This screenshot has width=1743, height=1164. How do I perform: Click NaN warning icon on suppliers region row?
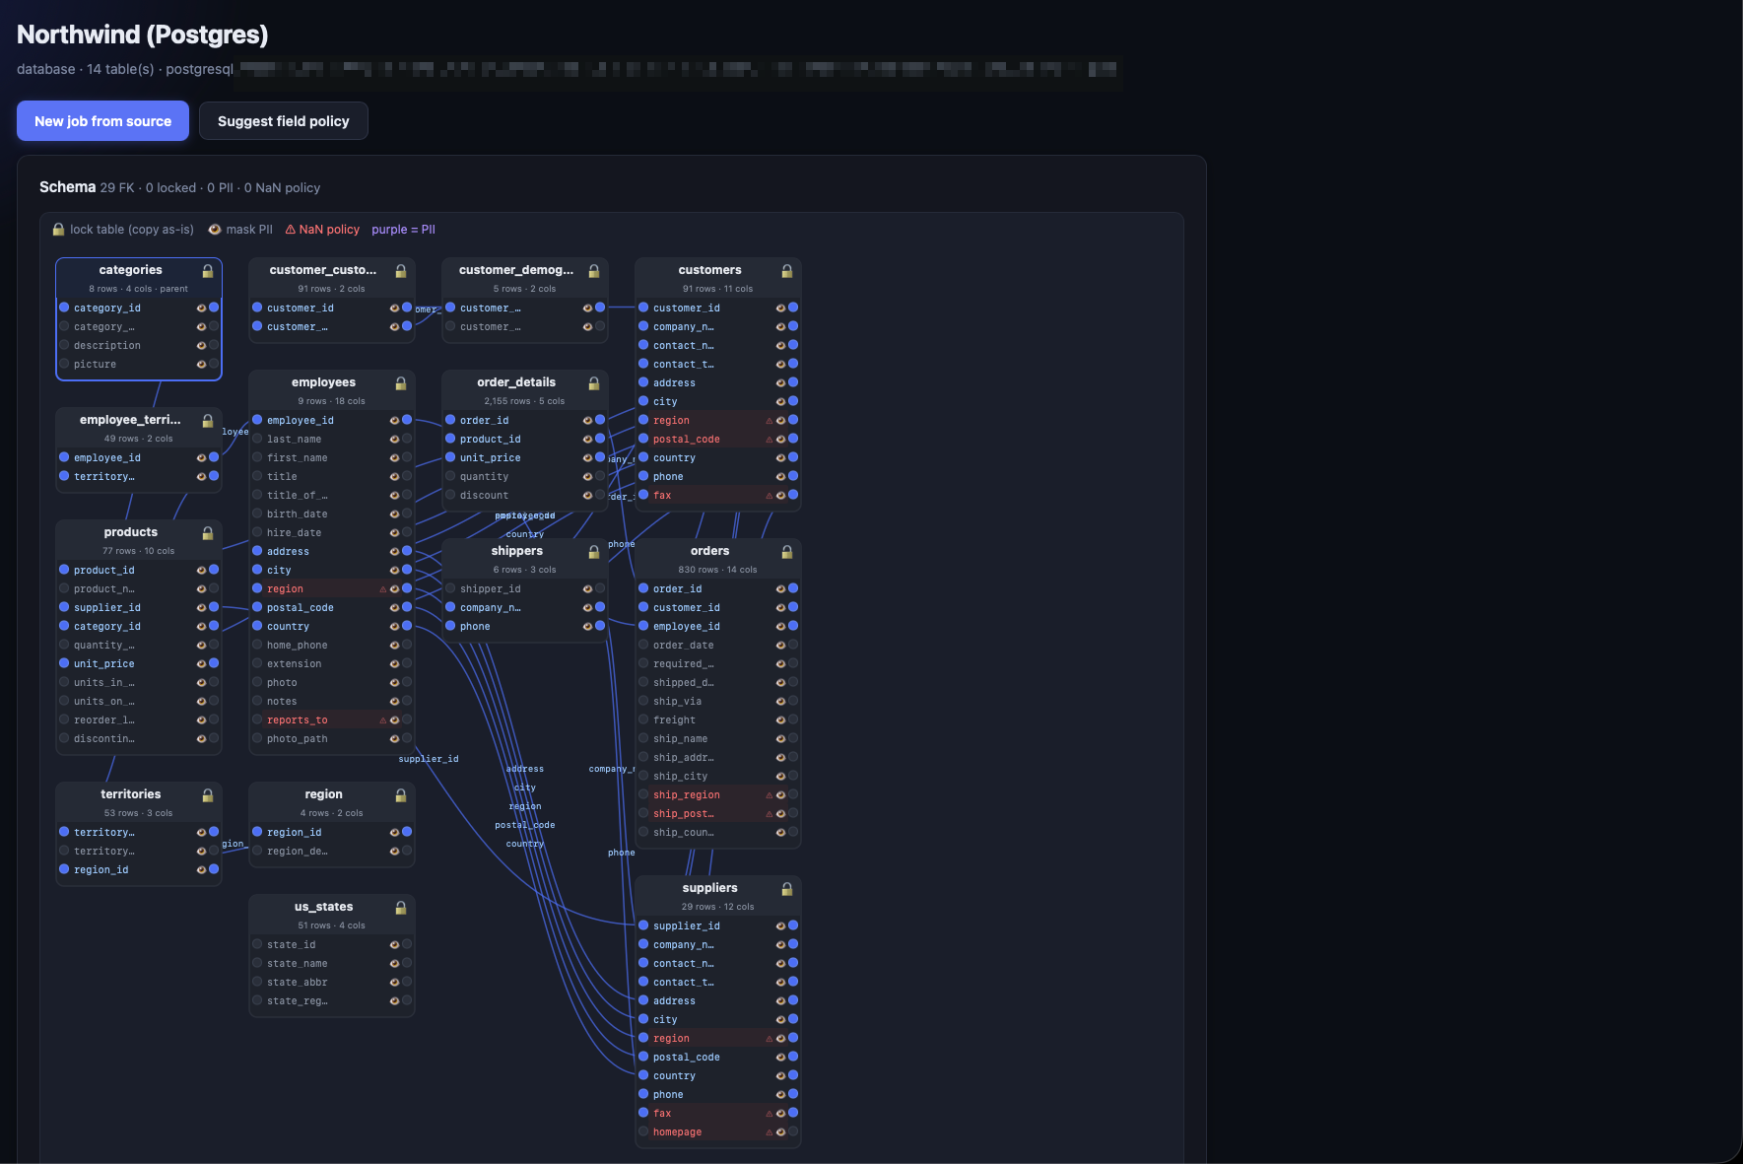click(x=770, y=1039)
